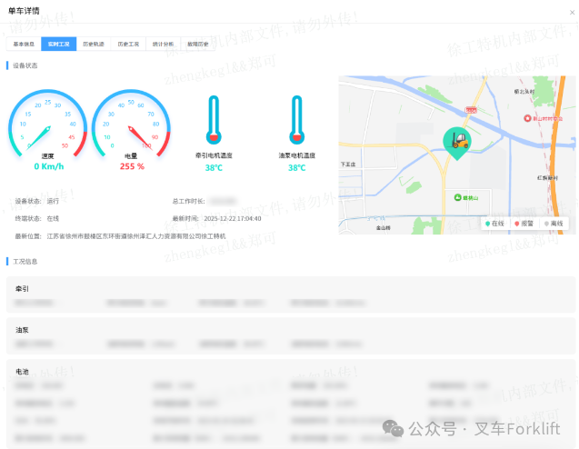Screen dimensions: 579x449
Task: Click the green 蝶枕山 park marker on map
Action: 457,195
